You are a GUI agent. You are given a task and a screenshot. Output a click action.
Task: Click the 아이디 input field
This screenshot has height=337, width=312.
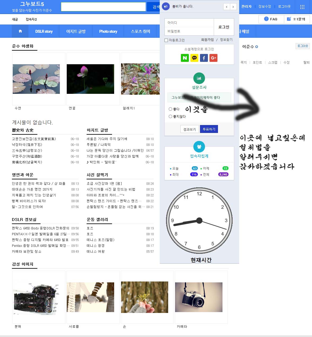pyautogui.click(x=189, y=23)
